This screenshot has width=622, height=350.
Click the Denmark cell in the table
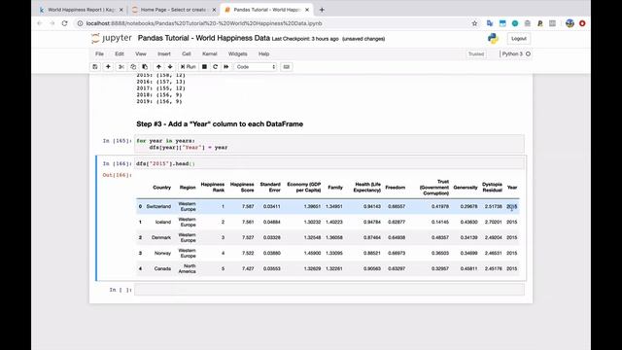[161, 237]
